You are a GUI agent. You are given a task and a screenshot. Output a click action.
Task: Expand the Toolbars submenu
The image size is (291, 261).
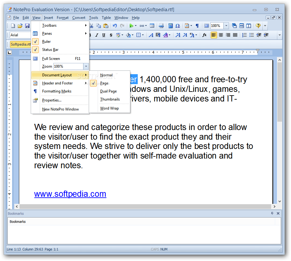60,25
